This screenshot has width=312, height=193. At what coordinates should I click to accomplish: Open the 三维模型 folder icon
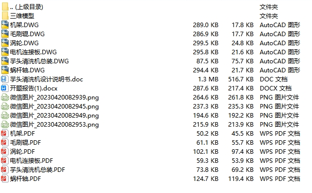click(5, 16)
